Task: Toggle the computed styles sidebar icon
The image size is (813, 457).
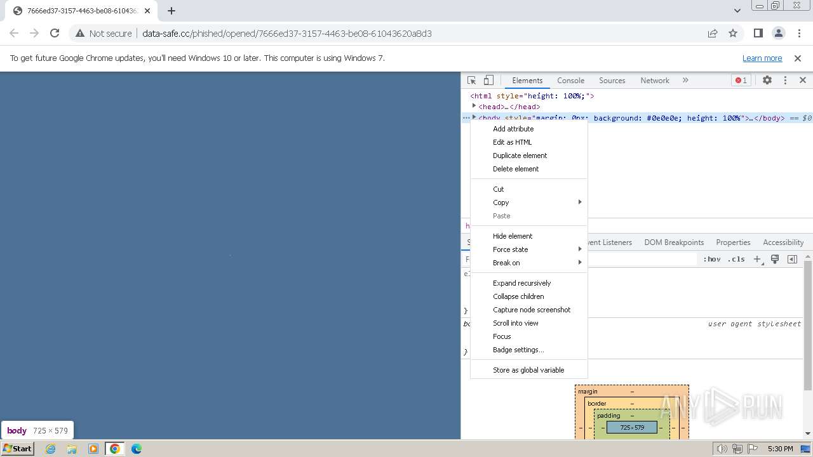Action: coord(792,259)
